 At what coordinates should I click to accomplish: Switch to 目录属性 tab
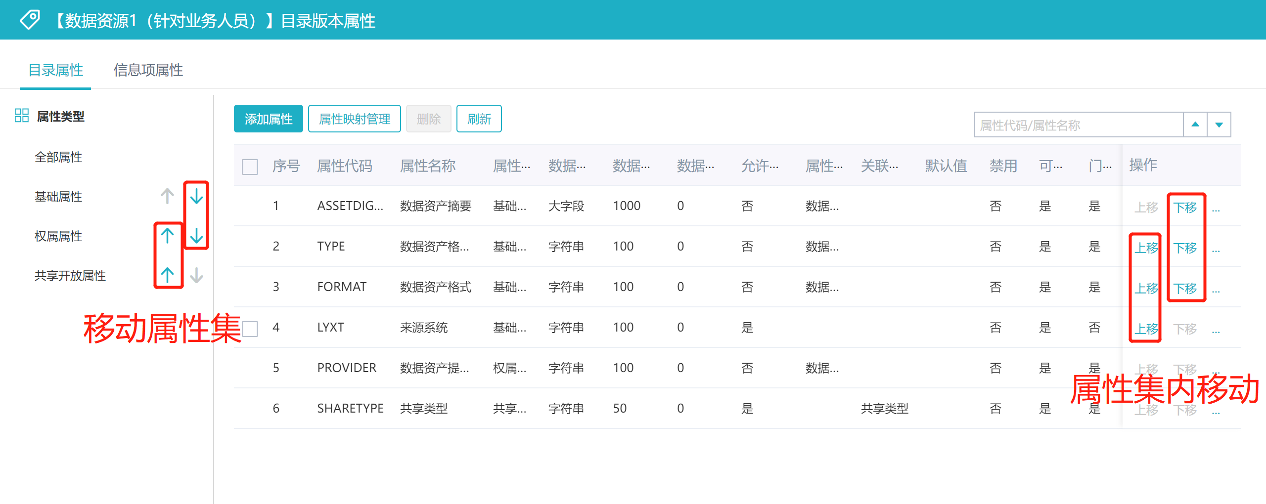click(x=55, y=70)
